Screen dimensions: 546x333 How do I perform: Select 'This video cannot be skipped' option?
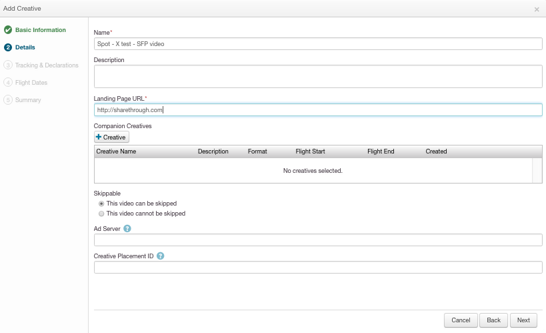tap(101, 214)
